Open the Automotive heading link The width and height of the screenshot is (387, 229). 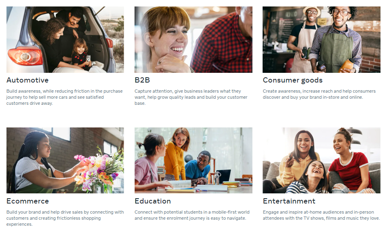point(28,80)
